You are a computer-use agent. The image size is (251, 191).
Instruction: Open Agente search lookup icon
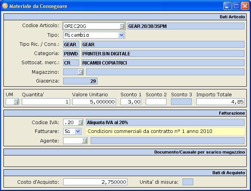[x=85, y=141]
